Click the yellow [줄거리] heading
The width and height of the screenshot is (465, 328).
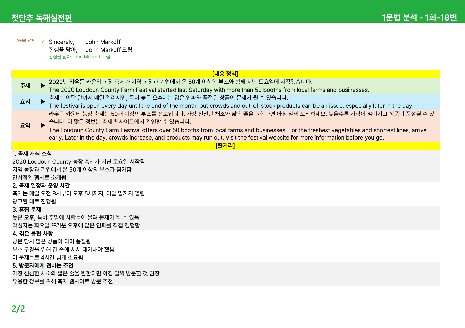click(225, 146)
